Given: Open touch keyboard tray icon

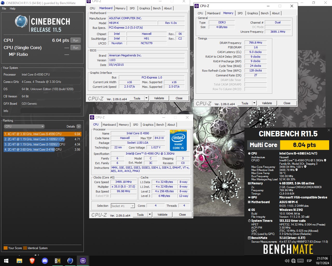Looking at the screenshot, I should [301, 261].
